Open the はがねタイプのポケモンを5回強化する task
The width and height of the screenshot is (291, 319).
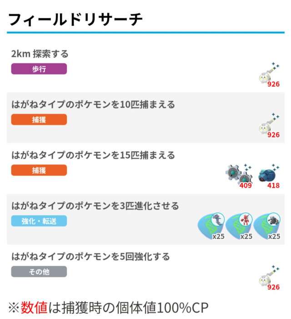pos(90,257)
